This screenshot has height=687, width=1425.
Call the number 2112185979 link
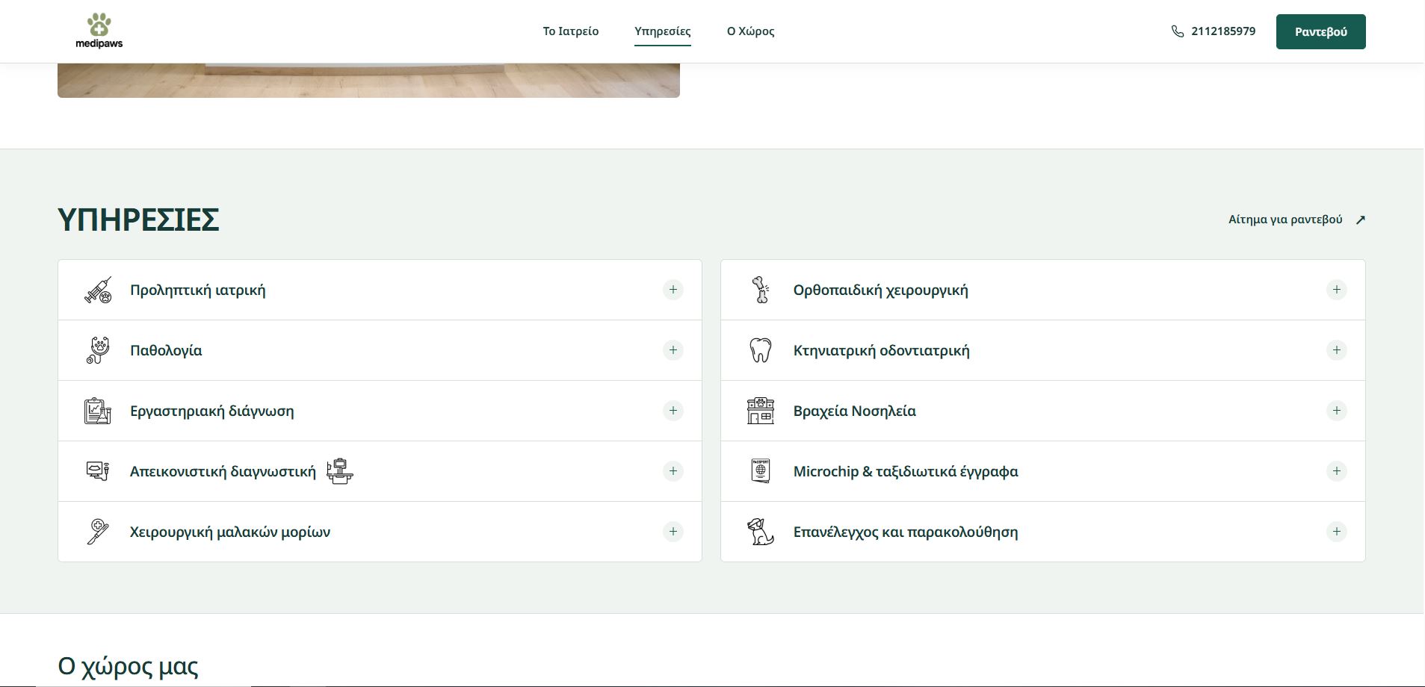click(1223, 31)
